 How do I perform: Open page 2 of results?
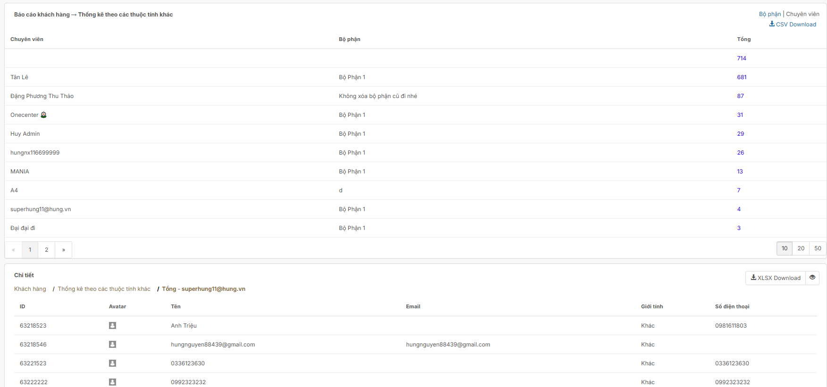coord(46,250)
